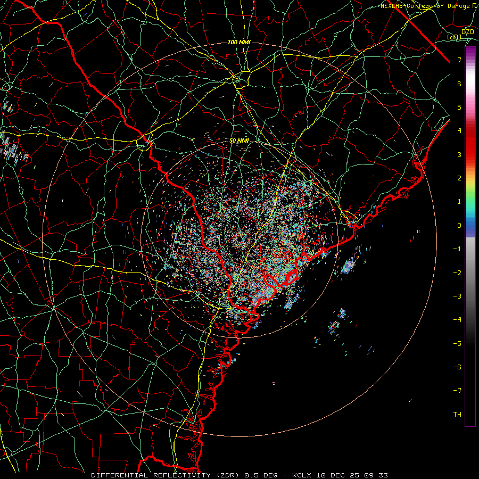Click the -1 value on the scale
The height and width of the screenshot is (479, 479).
click(x=457, y=249)
